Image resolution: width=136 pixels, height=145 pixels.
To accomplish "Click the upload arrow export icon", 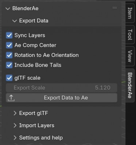I will tap(11, 98).
